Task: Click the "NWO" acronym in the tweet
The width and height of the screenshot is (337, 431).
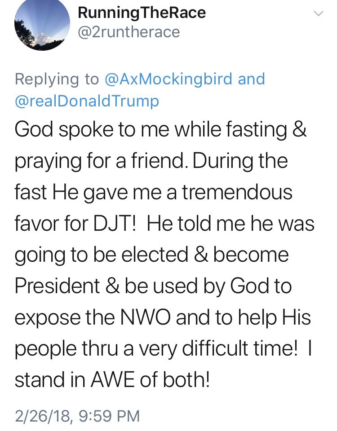Action: pos(147,318)
